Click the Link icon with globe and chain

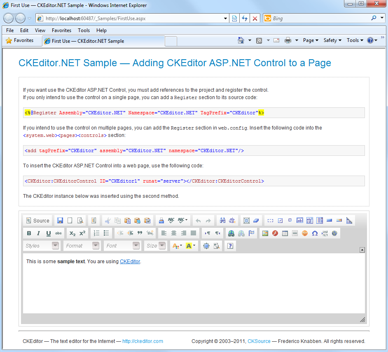231,233
